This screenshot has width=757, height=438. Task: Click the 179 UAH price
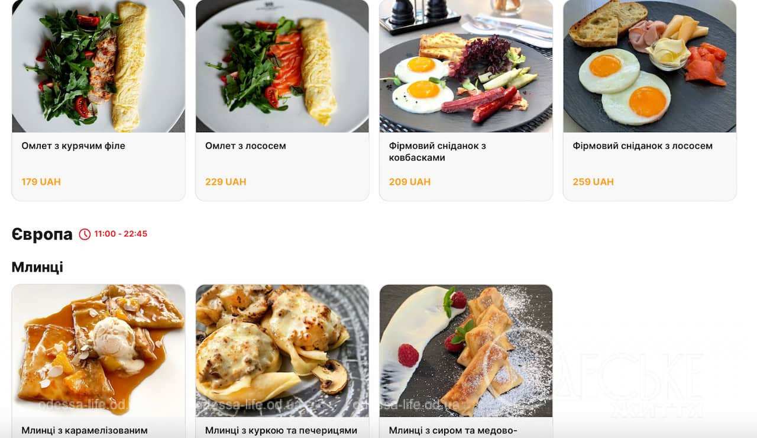tap(41, 182)
